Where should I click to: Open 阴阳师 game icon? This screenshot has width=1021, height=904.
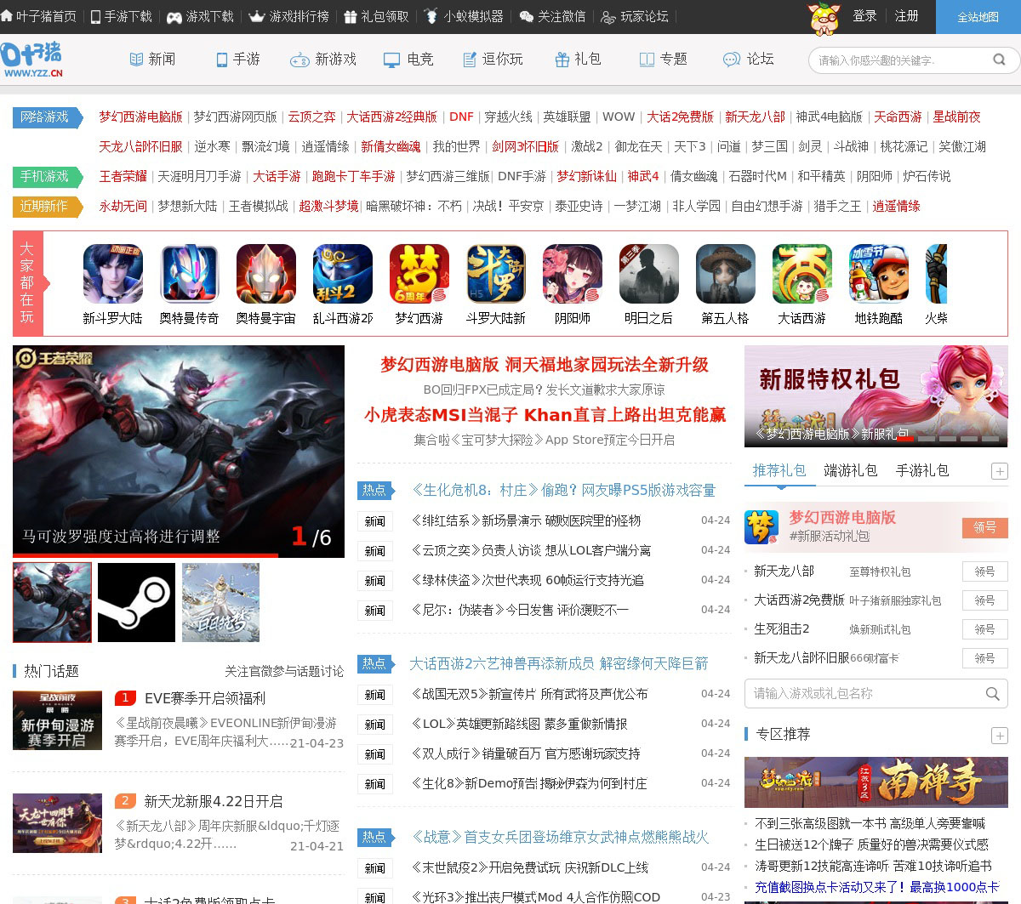(572, 274)
